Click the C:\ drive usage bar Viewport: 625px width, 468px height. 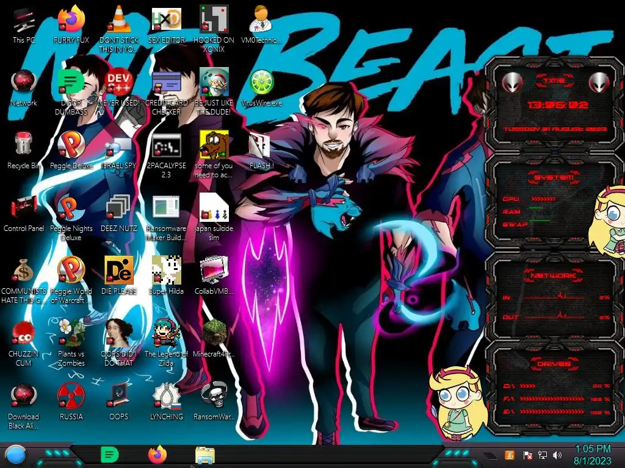point(527,386)
